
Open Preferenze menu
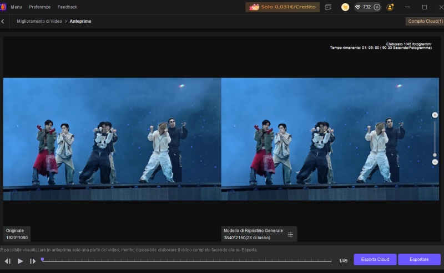point(39,7)
